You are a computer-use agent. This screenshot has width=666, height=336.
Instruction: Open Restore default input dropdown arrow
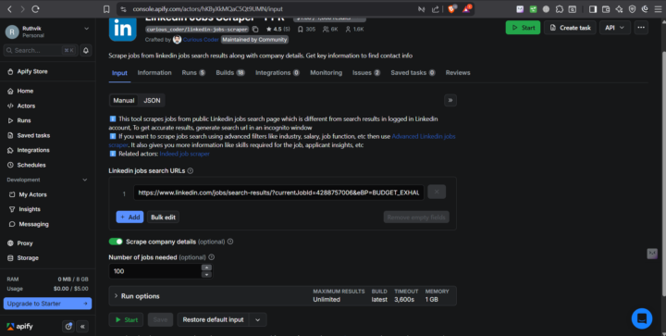(257, 320)
